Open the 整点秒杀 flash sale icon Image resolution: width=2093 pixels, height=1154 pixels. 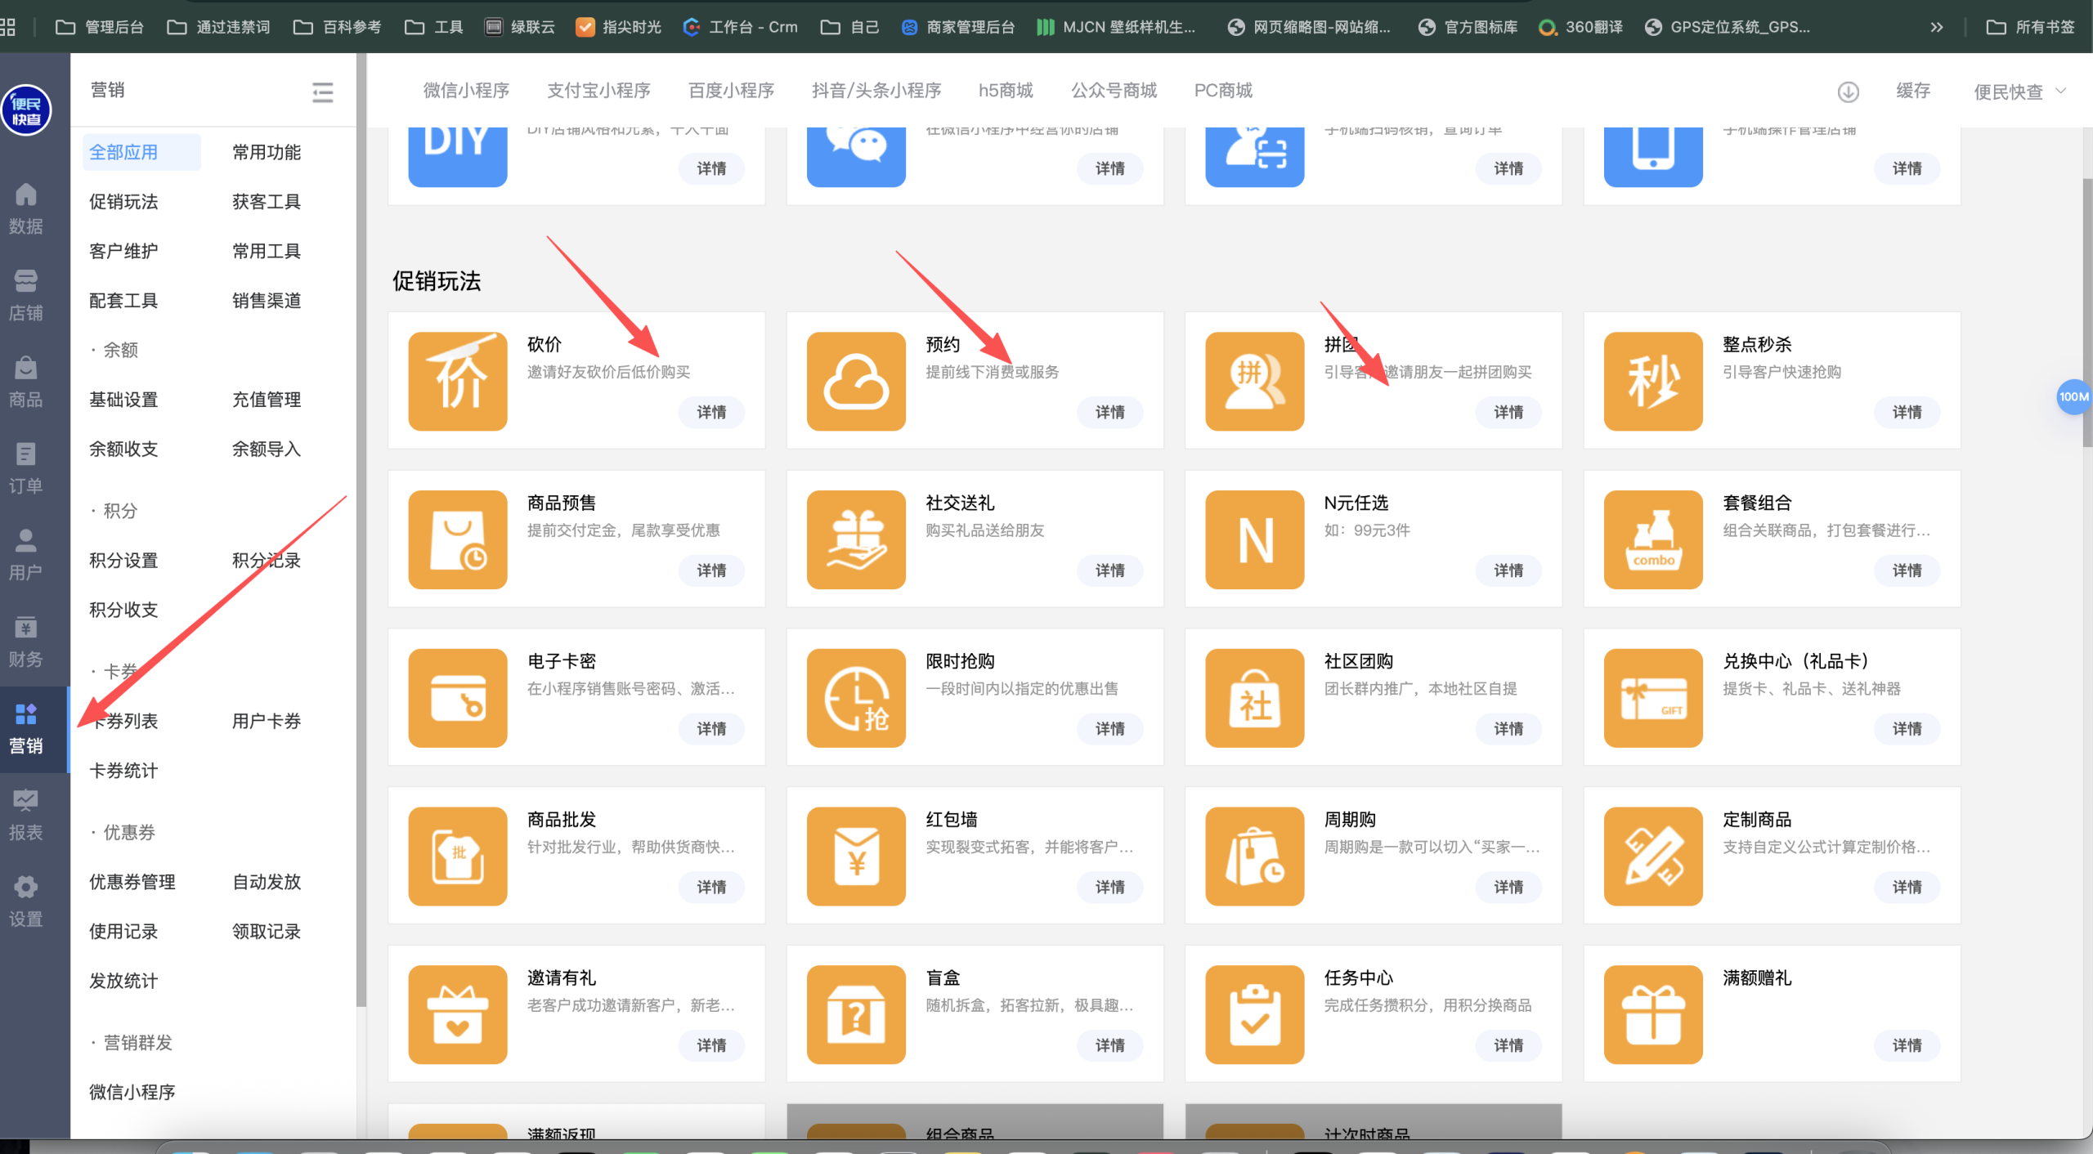pyautogui.click(x=1652, y=381)
